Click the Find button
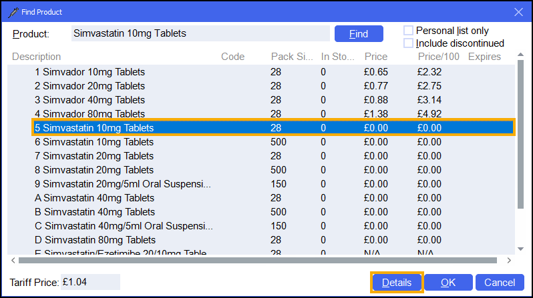 (x=359, y=33)
